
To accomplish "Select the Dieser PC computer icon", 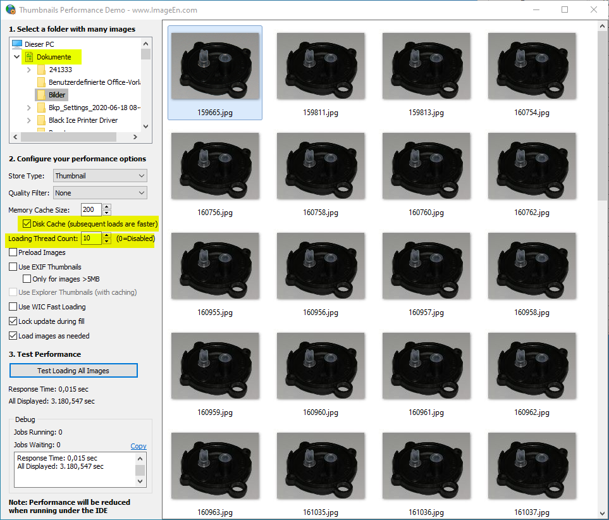I will click(16, 44).
